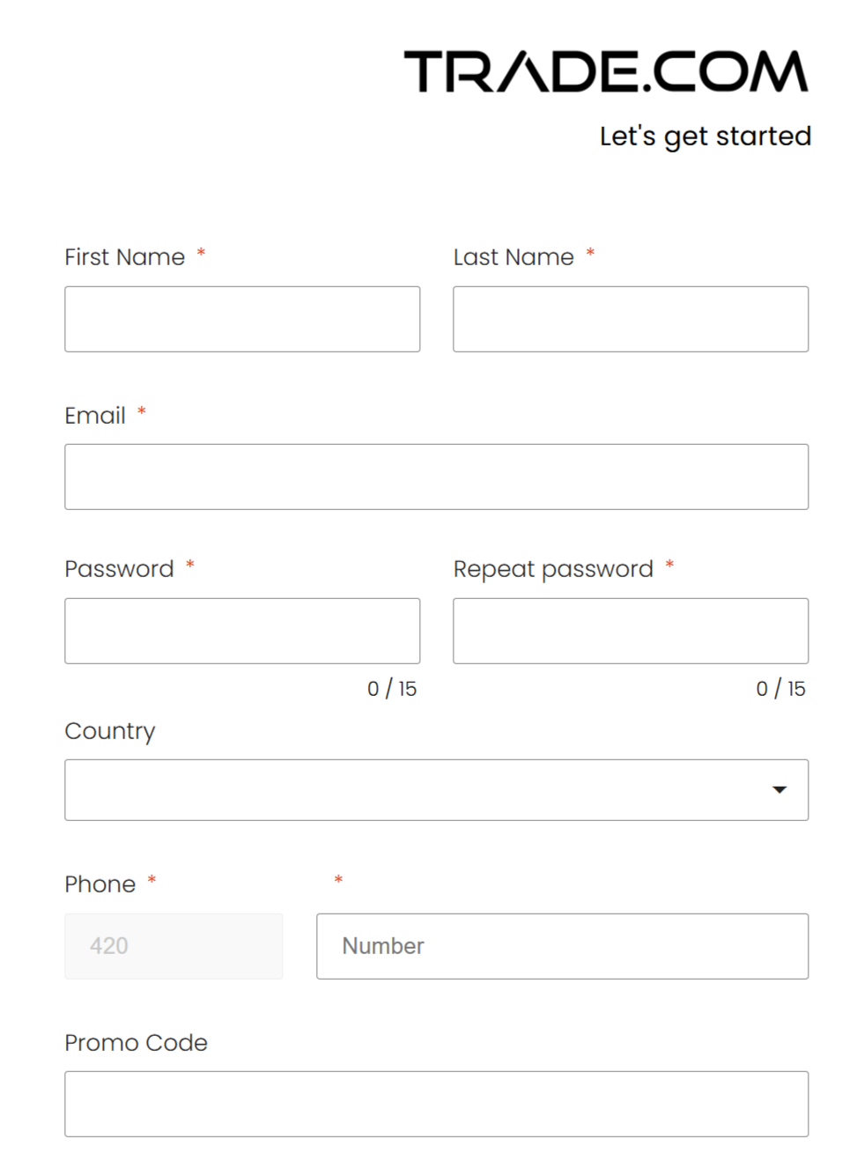857x1154 pixels.
Task: Click the Phone label text
Action: click(x=100, y=884)
